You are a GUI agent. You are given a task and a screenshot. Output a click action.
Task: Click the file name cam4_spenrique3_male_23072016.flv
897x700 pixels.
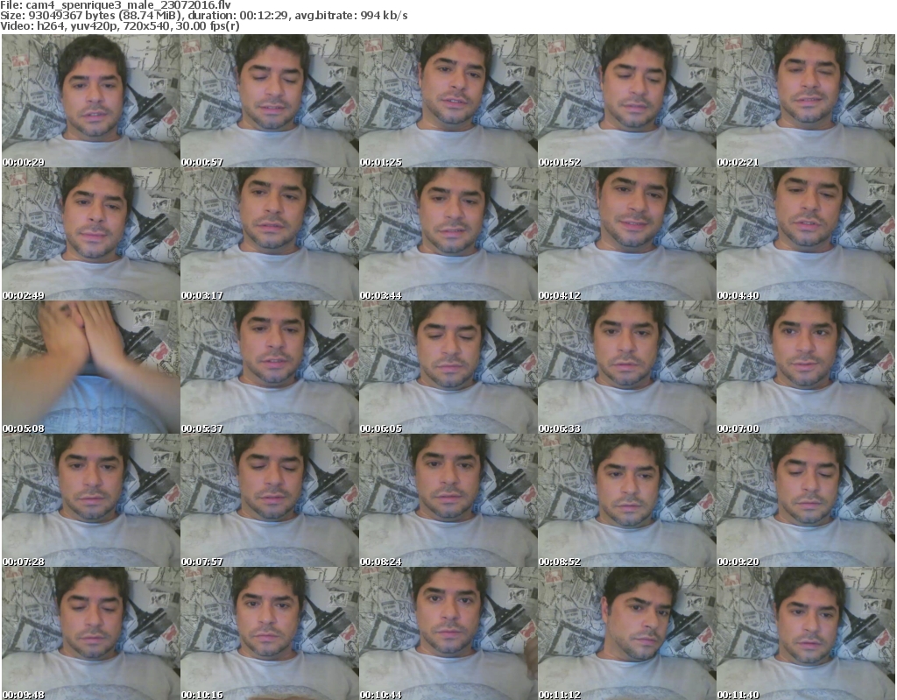128,5
